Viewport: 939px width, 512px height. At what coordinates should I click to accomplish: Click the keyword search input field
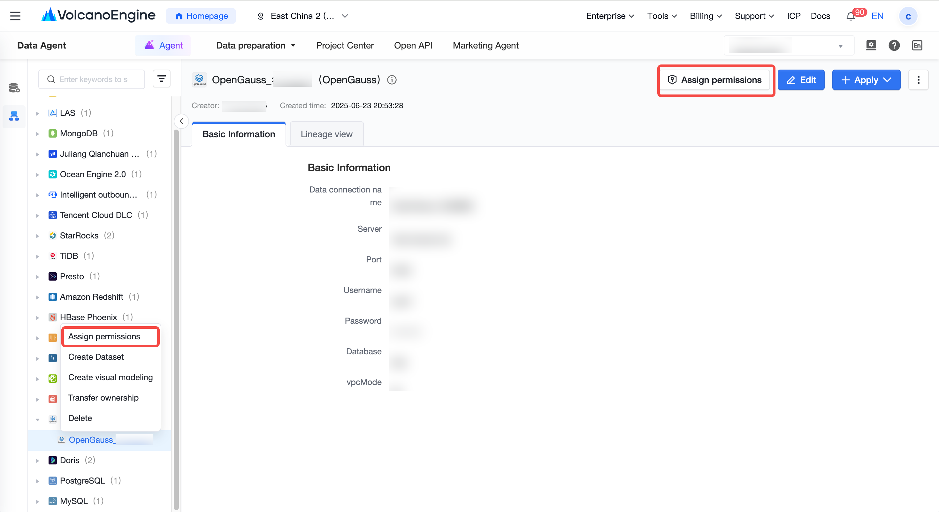pyautogui.click(x=91, y=79)
